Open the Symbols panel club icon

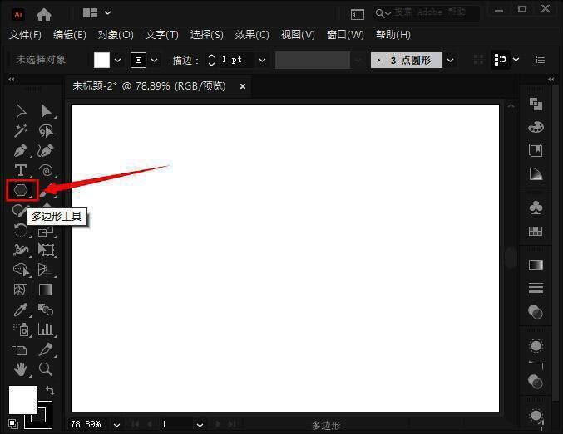[536, 207]
